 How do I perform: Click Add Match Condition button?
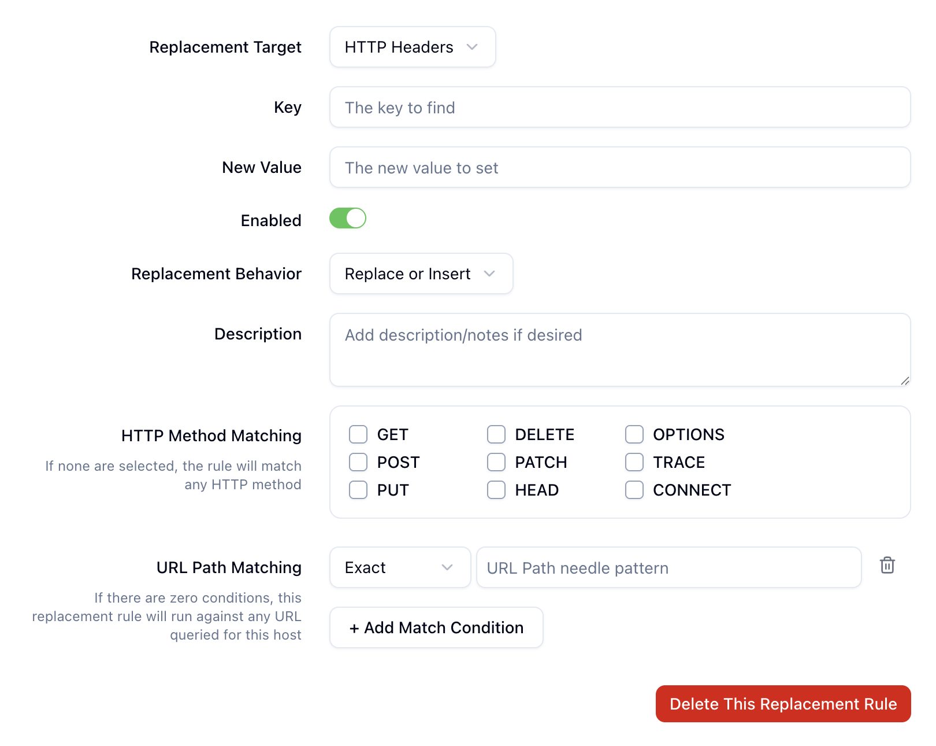[x=436, y=627]
